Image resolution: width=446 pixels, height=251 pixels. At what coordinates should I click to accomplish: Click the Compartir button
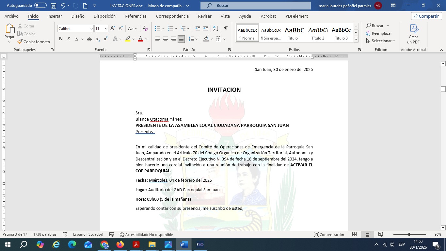pyautogui.click(x=426, y=16)
